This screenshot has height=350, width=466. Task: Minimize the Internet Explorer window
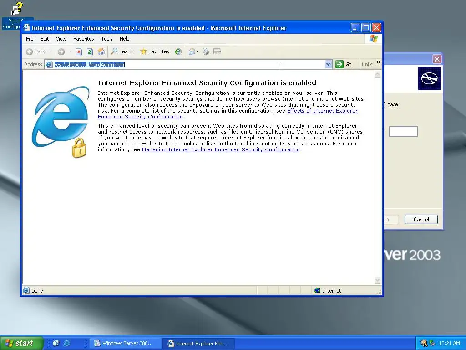tap(355, 28)
